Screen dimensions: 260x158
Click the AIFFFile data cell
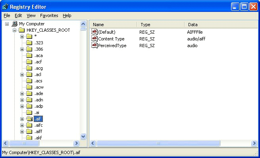195,32
